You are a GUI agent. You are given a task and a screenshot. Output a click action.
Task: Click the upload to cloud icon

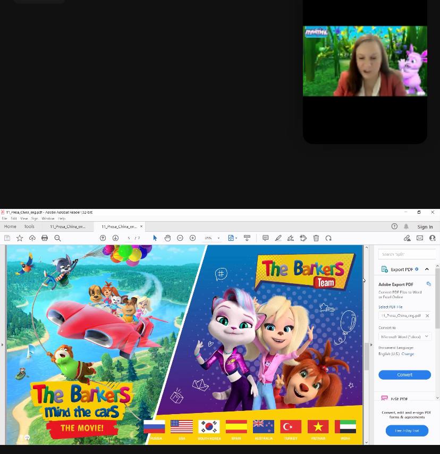pyautogui.click(x=32, y=238)
